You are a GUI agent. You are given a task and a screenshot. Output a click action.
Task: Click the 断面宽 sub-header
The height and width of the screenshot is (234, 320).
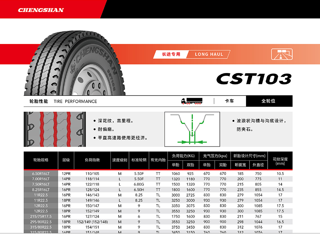tap(240, 165)
